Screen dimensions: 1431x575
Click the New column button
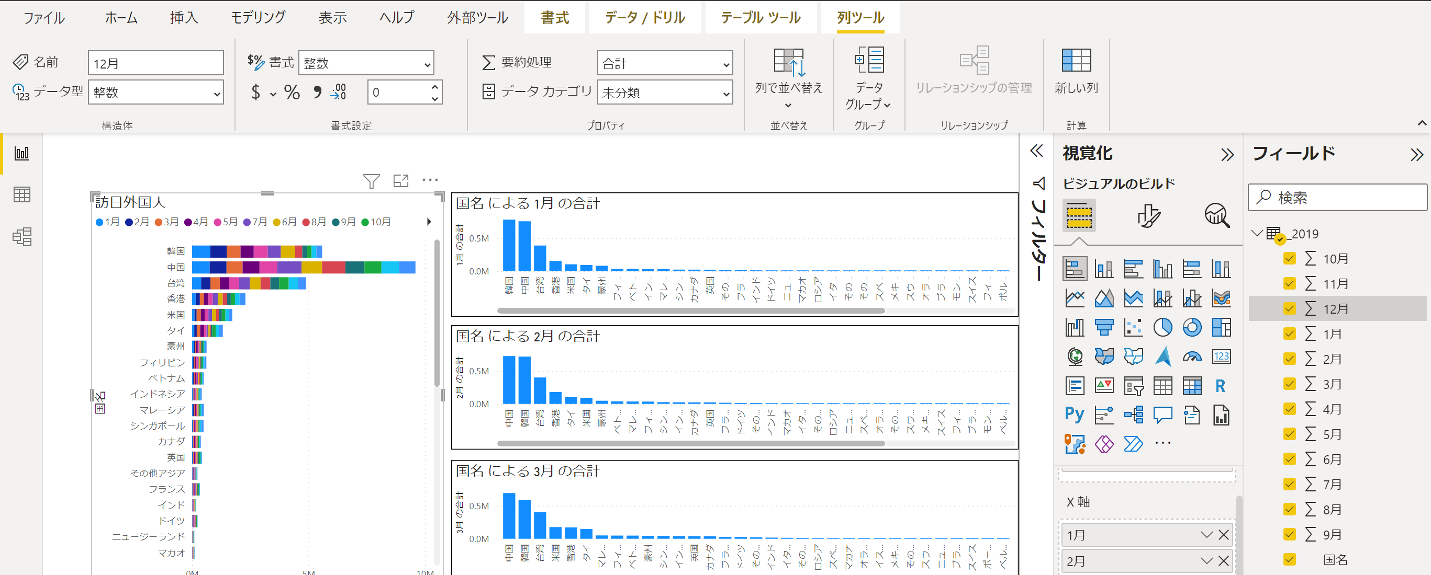1076,71
